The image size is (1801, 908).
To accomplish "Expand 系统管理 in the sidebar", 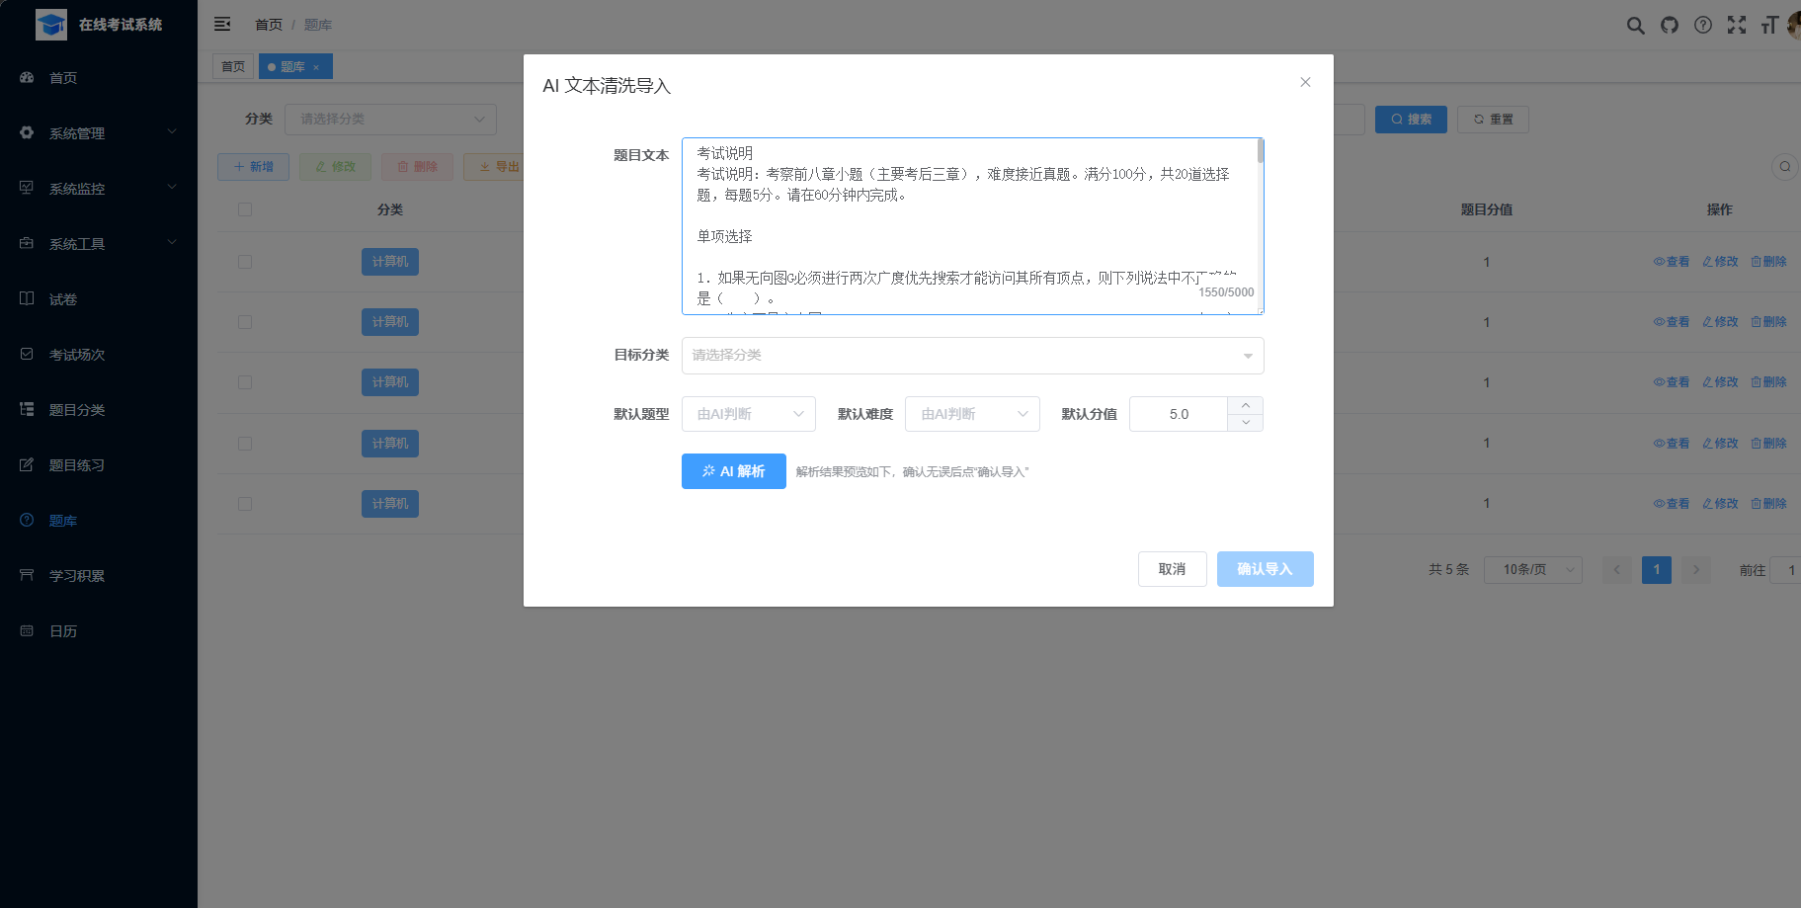I will tap(99, 133).
